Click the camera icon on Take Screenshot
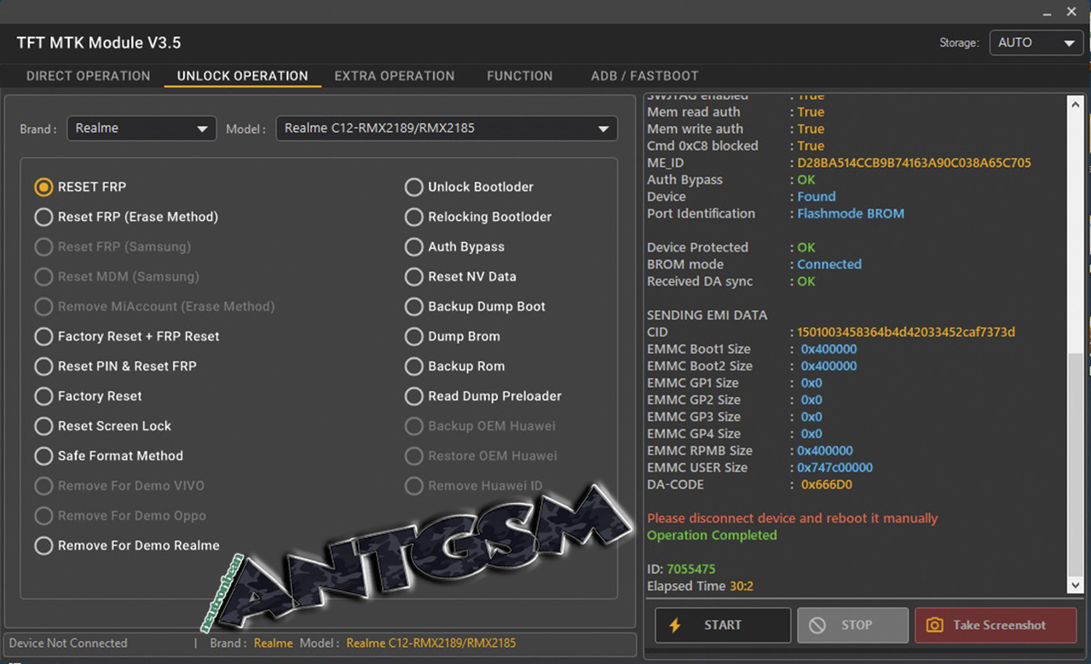1091x664 pixels. coord(934,626)
